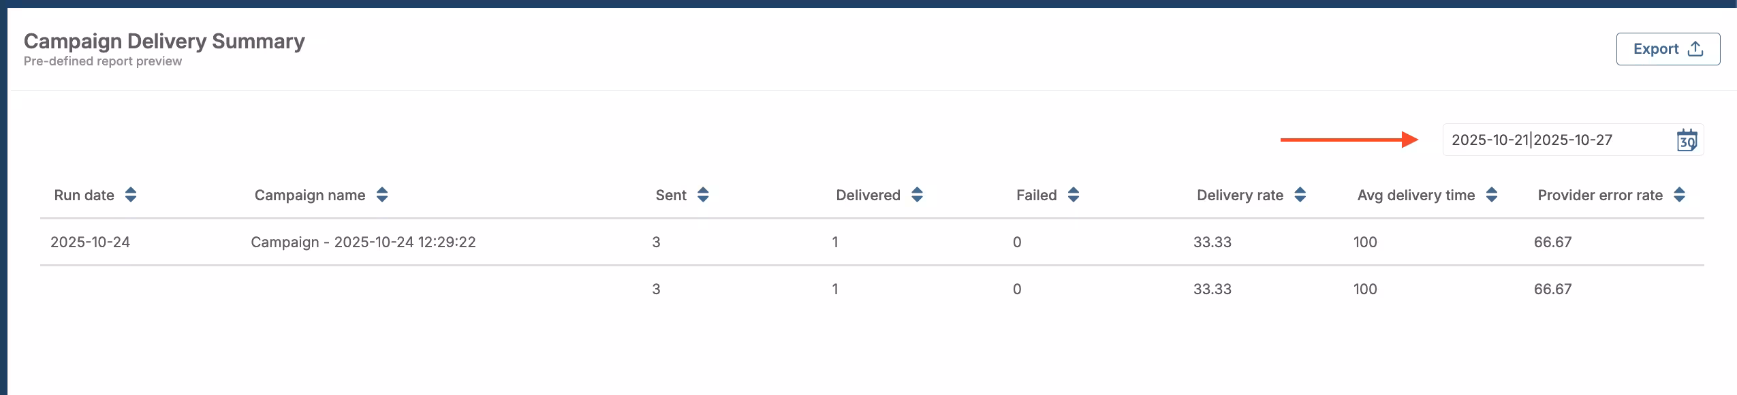The height and width of the screenshot is (395, 1737).
Task: Toggle sorting on the Campaign name column
Action: pyautogui.click(x=381, y=195)
